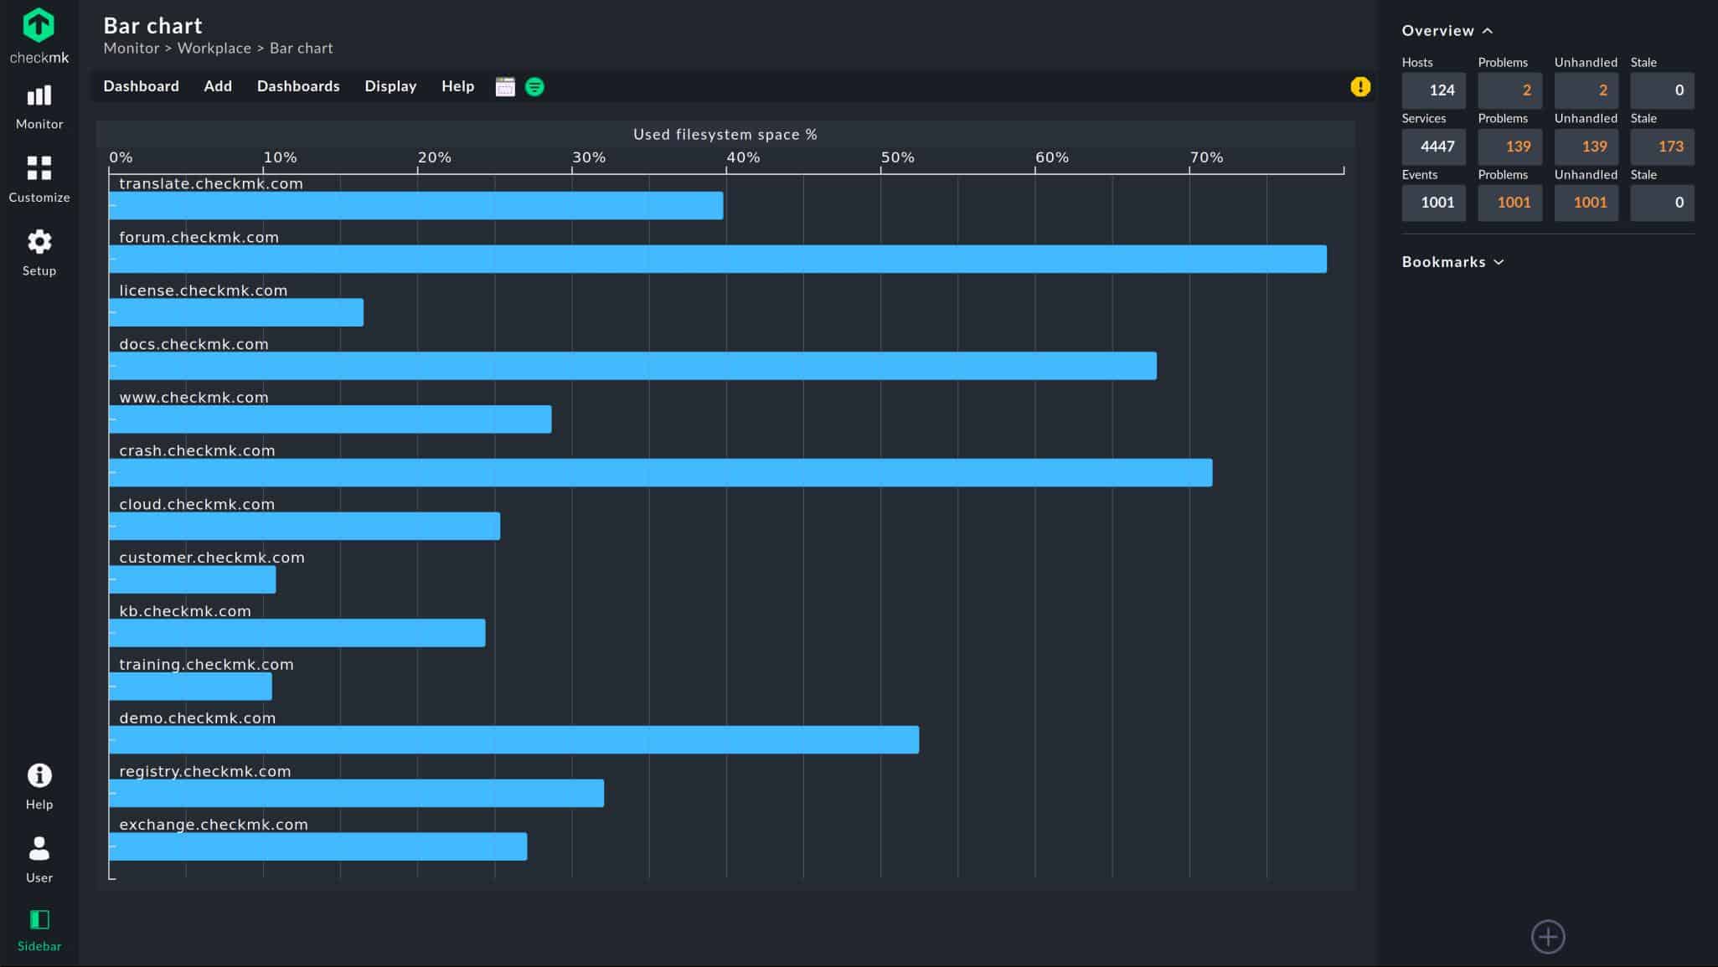Open the Setup gear menu
Screen dimensions: 1718x967
pyautogui.click(x=39, y=253)
